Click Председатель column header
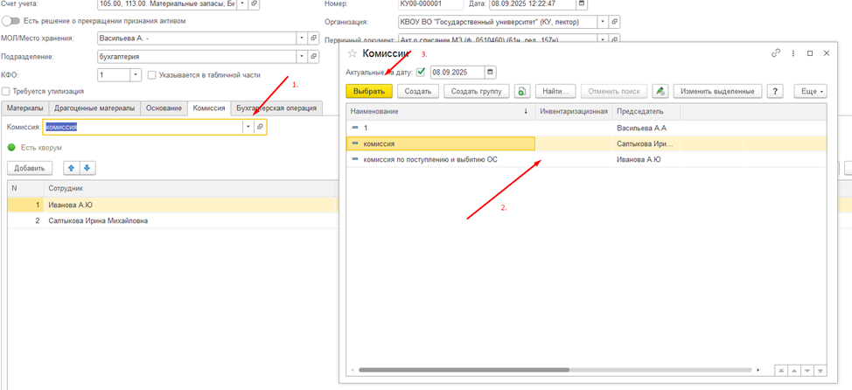Screen dimensions: 852x390 [646, 111]
